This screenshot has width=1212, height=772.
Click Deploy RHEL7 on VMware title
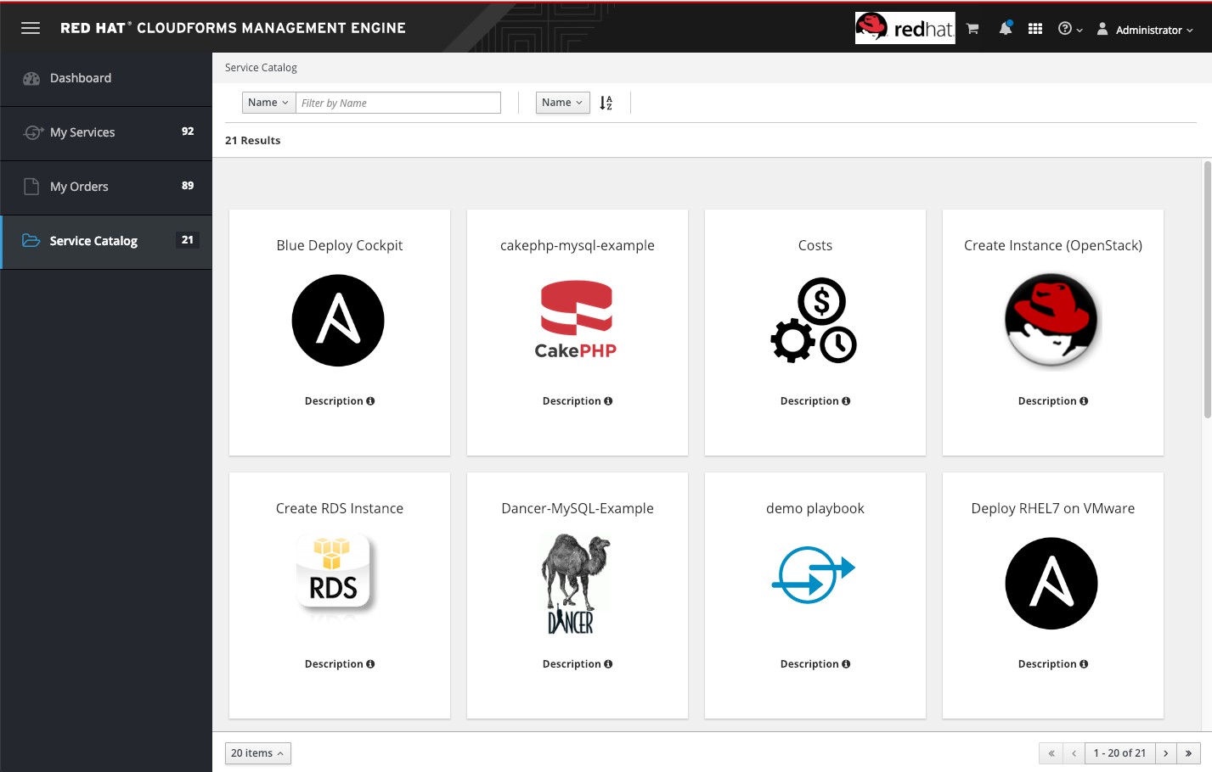[x=1053, y=508]
